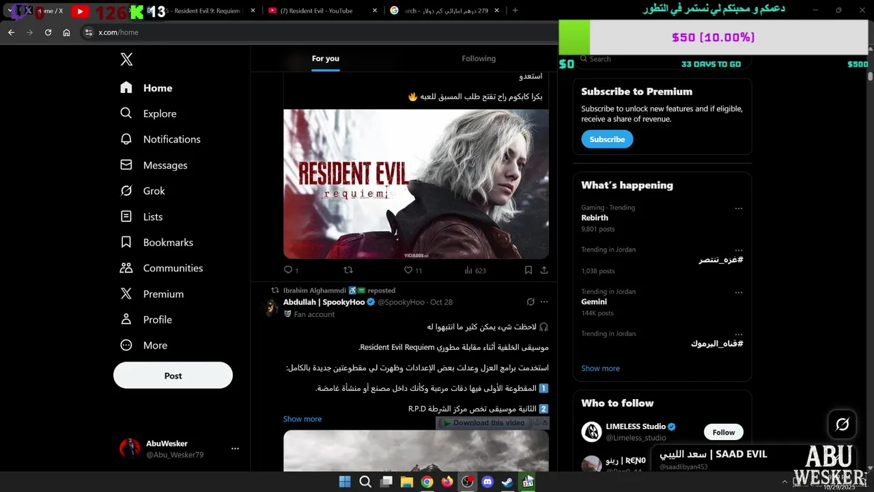Click the page vertical scrollbar
Image resolution: width=874 pixels, height=492 pixels.
pyautogui.click(x=870, y=76)
